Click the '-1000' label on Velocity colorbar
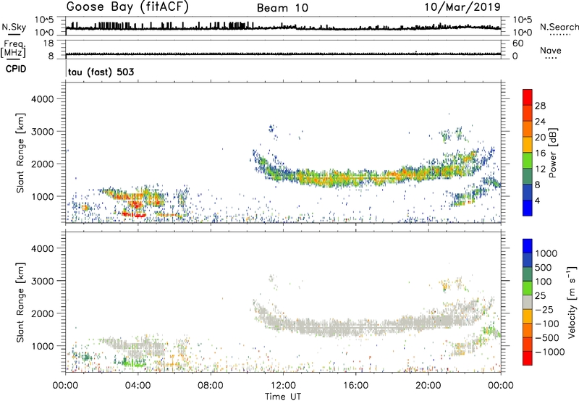 [549, 352]
